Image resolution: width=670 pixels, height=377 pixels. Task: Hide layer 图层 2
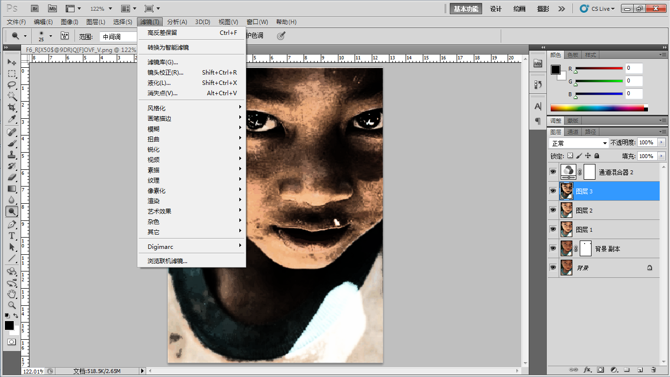coord(553,211)
